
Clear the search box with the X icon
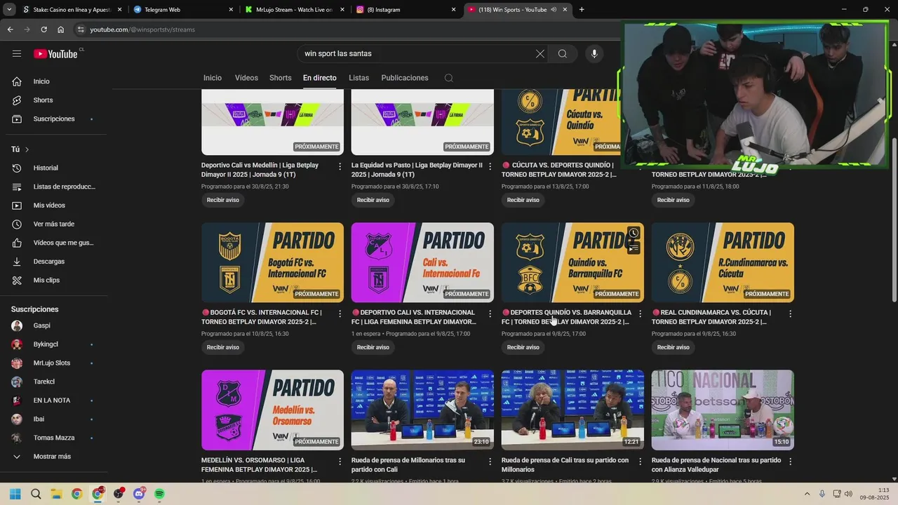pos(540,54)
